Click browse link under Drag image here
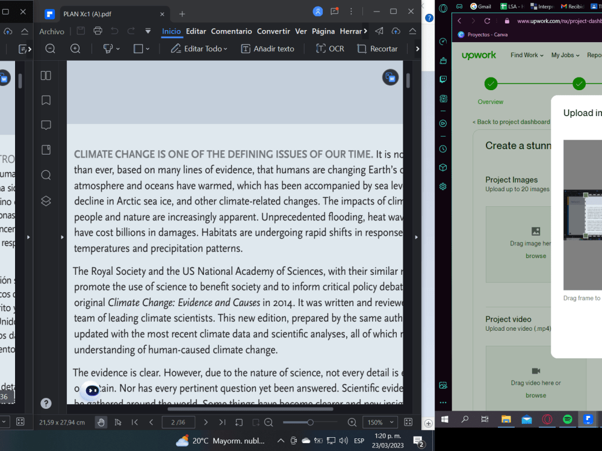This screenshot has width=602, height=451. [536, 256]
